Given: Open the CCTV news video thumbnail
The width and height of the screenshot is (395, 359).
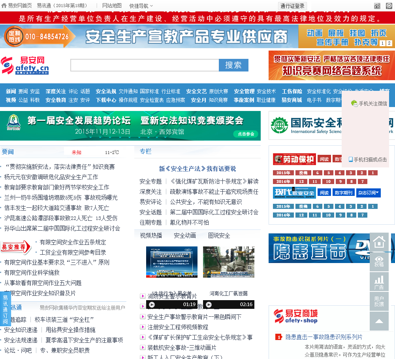Looking at the screenshot, I should point(172,262).
